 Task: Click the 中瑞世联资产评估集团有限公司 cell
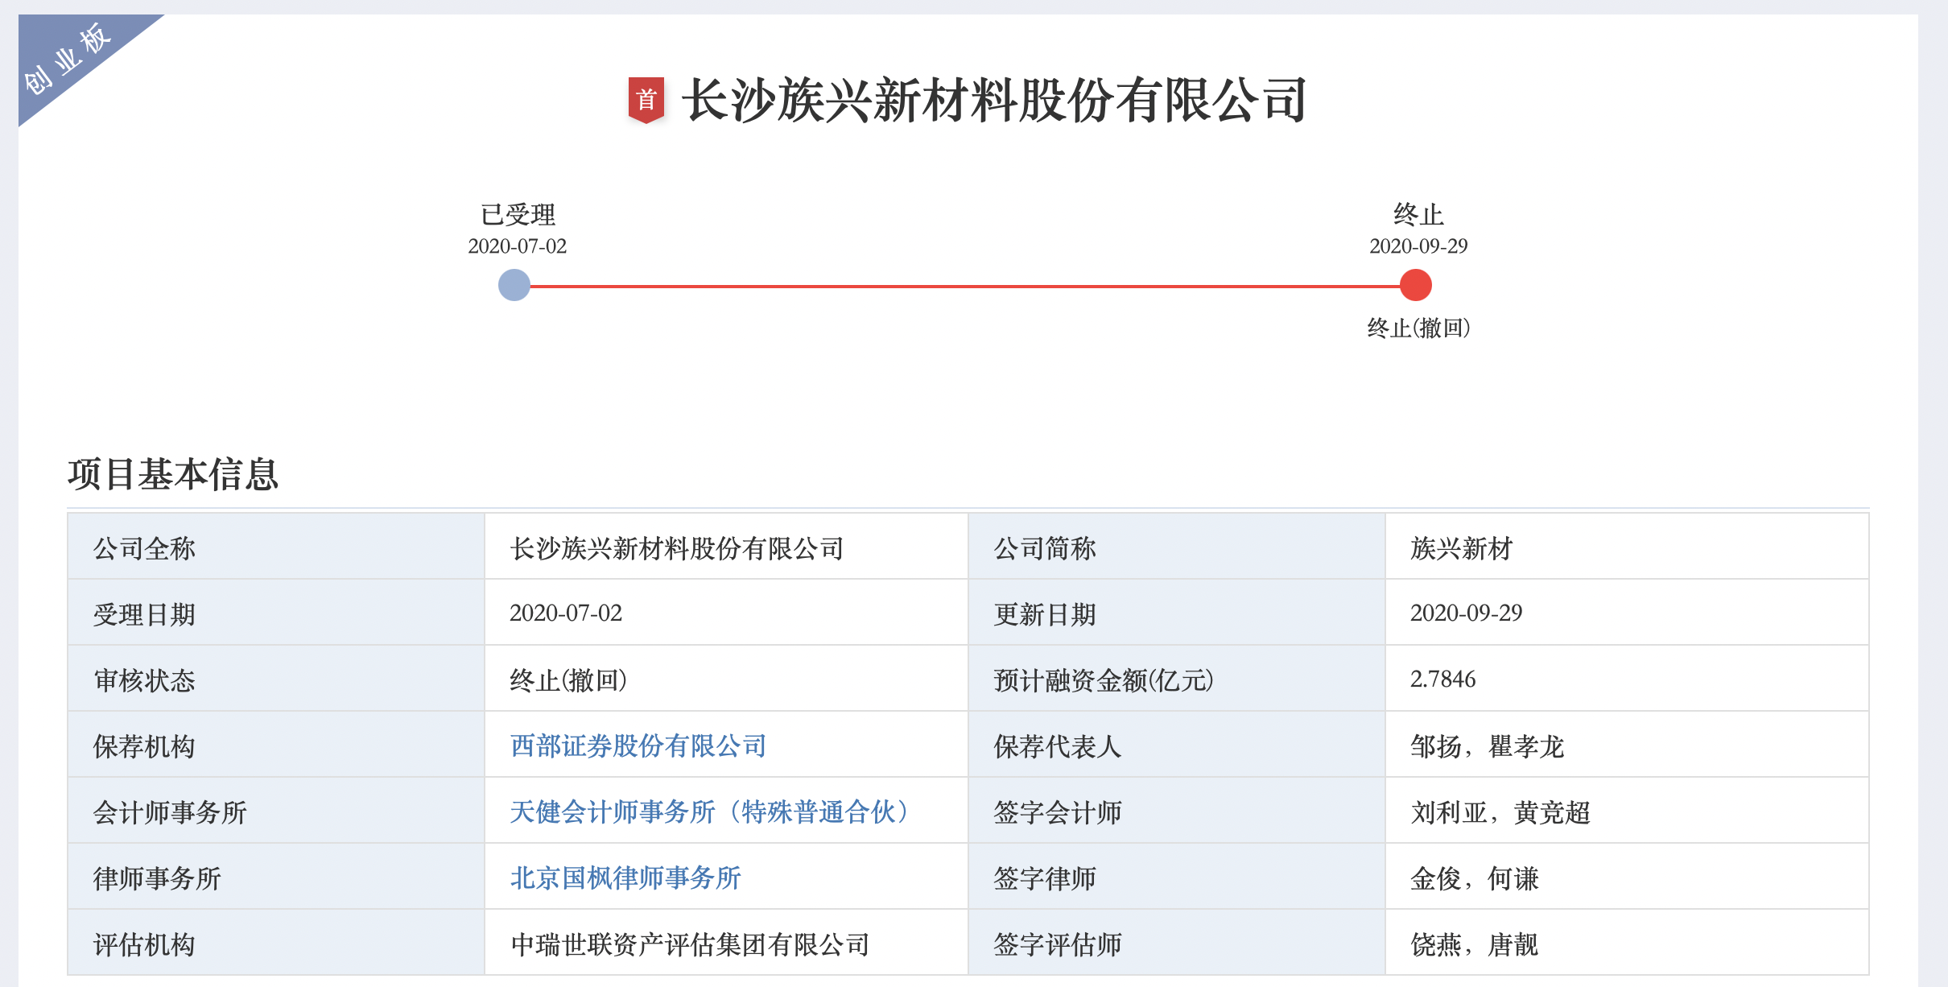click(x=726, y=942)
